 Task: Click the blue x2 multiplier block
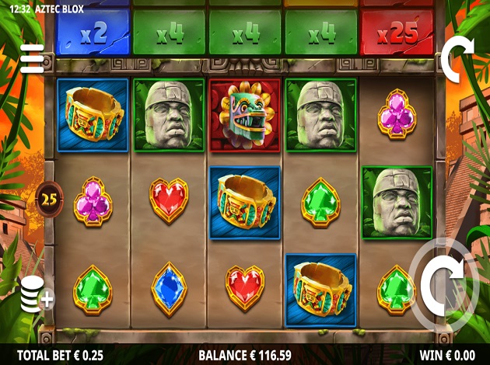pos(93,33)
